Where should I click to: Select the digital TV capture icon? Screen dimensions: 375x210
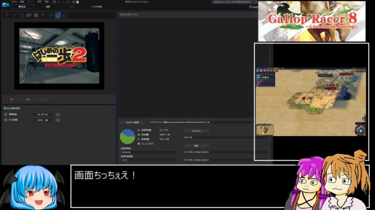point(65,15)
